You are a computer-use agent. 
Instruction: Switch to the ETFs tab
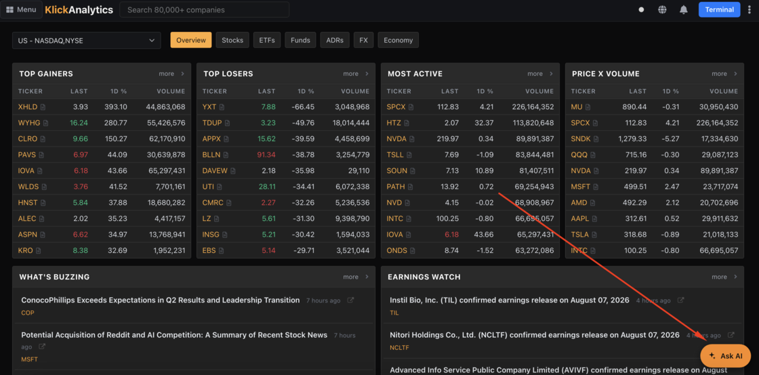tap(267, 40)
